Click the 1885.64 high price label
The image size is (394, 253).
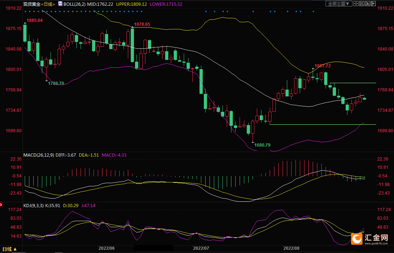pyautogui.click(x=35, y=20)
